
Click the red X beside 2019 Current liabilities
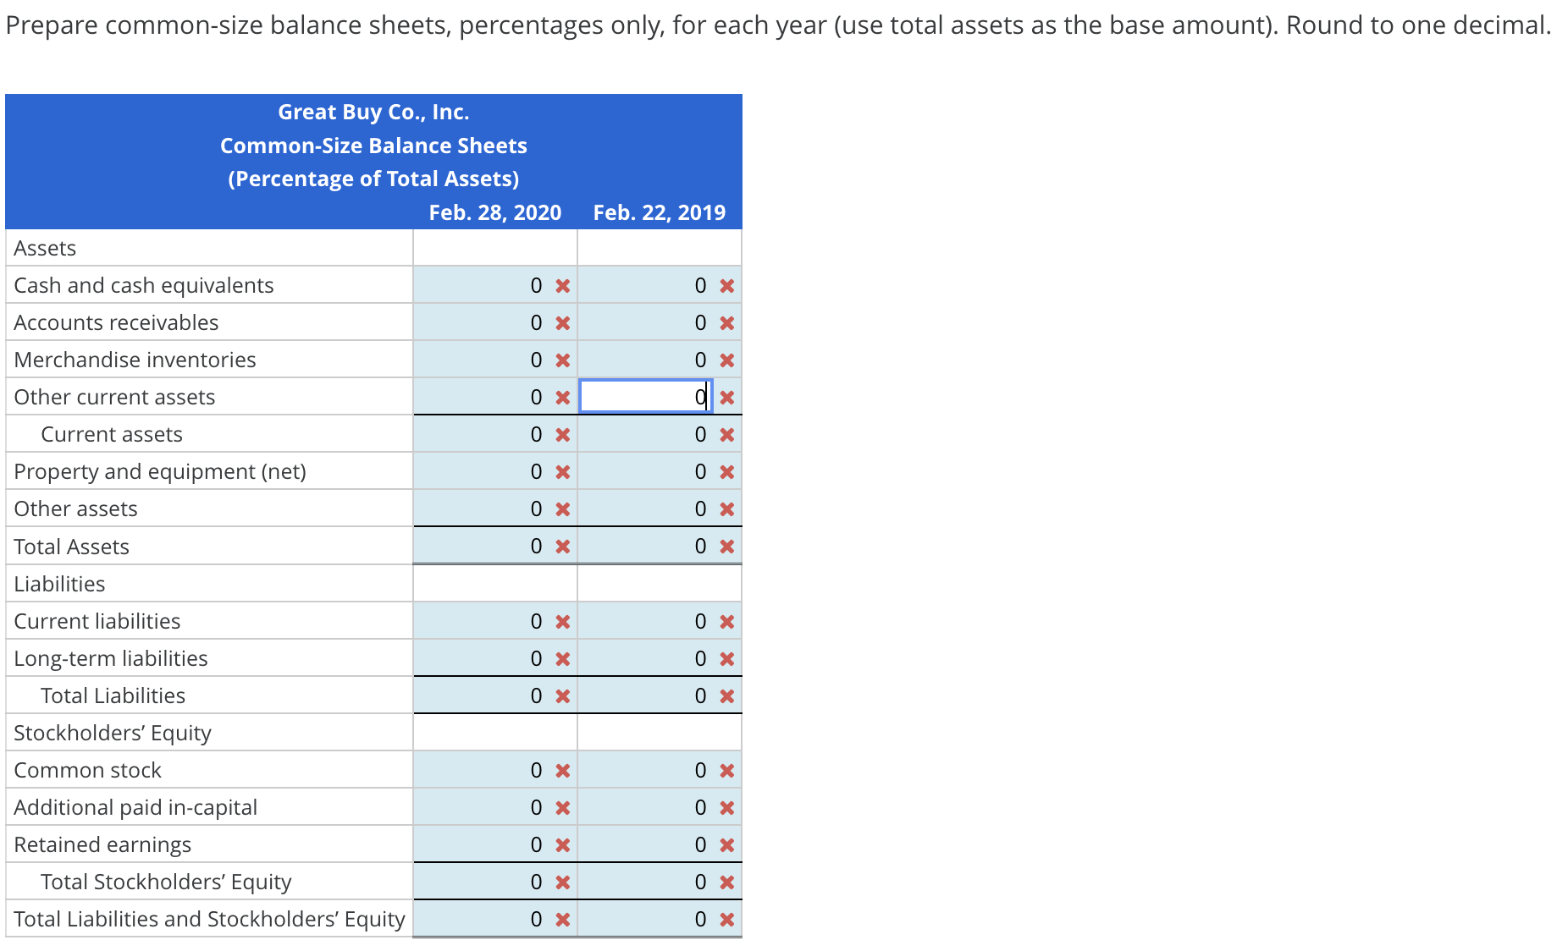726,622
